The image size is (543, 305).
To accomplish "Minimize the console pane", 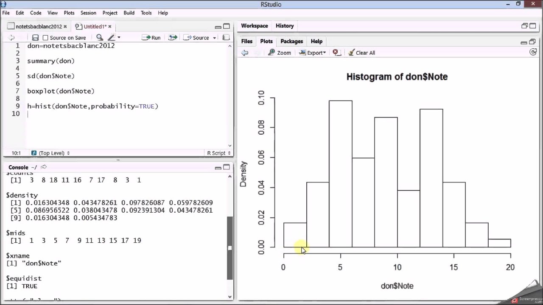I will tap(218, 168).
